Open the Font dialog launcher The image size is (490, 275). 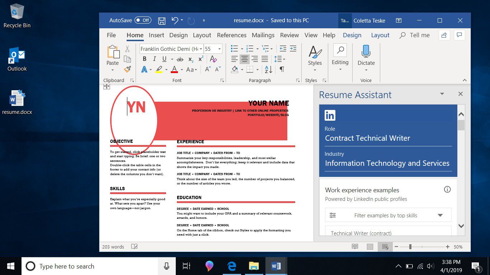coord(222,81)
